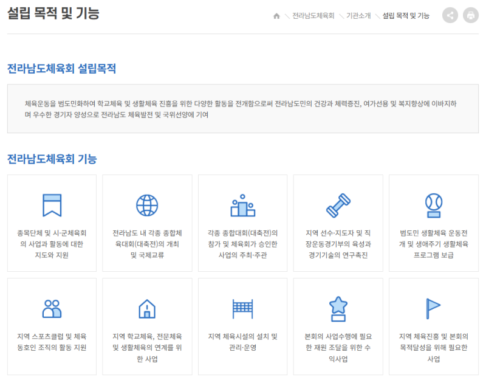
Task: Click the bookmark ribbon icon
Action: pyautogui.click(x=52, y=206)
